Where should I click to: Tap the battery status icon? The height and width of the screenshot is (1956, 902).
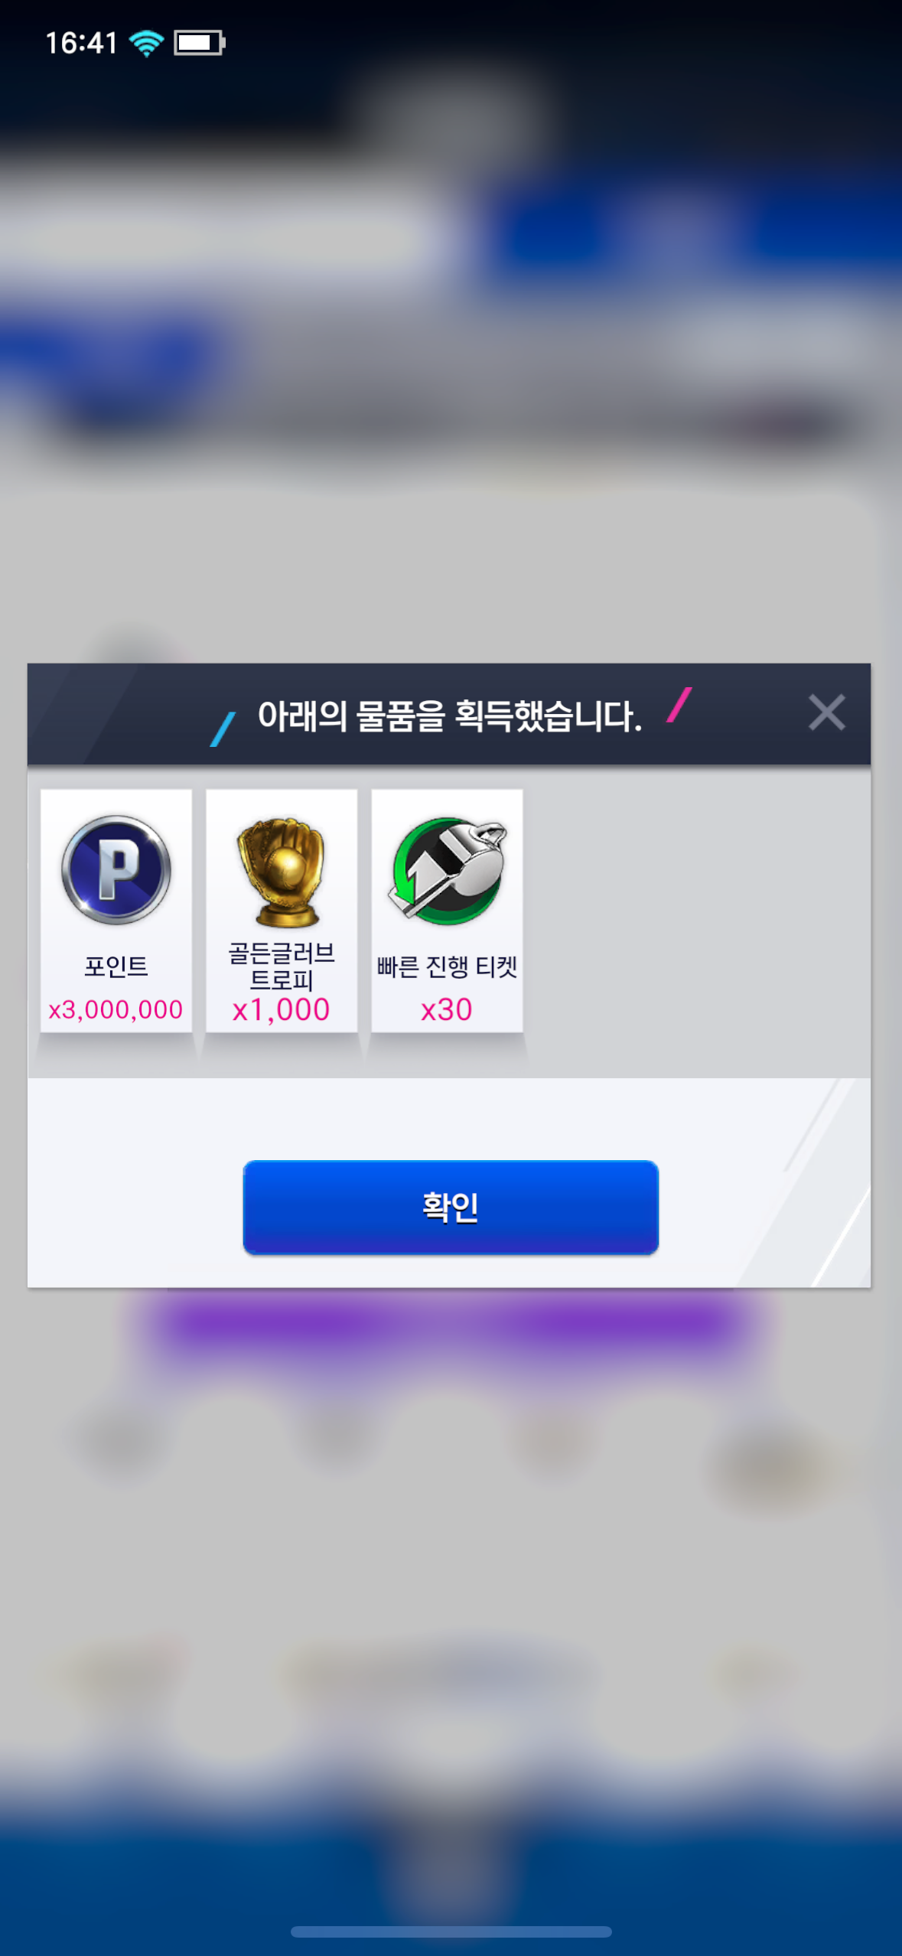pos(200,43)
